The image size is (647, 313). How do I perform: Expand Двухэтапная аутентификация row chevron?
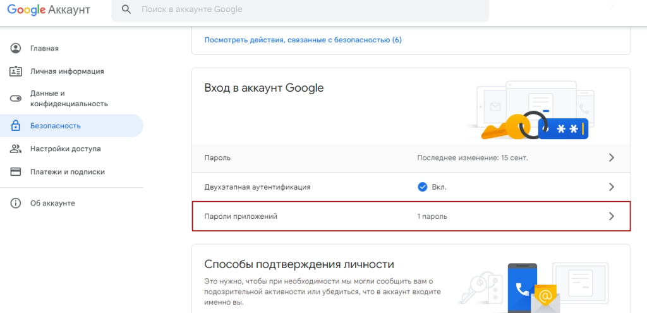pyautogui.click(x=612, y=187)
